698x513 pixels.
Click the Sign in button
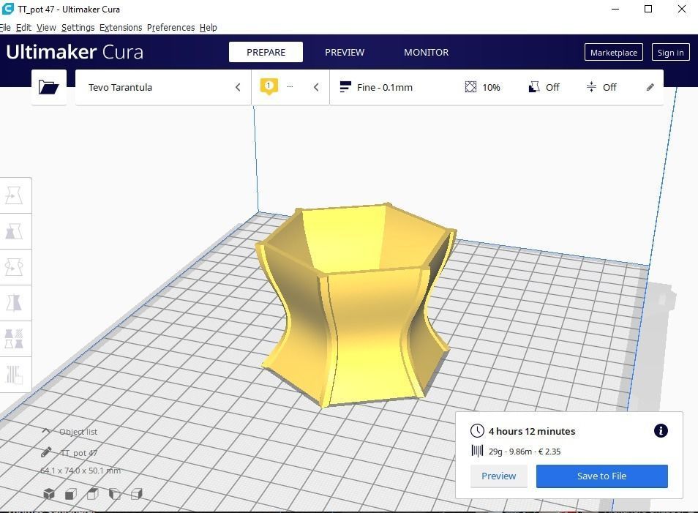670,53
